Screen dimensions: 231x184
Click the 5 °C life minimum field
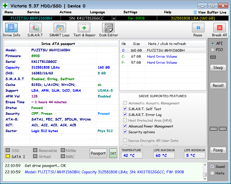coord(194,155)
